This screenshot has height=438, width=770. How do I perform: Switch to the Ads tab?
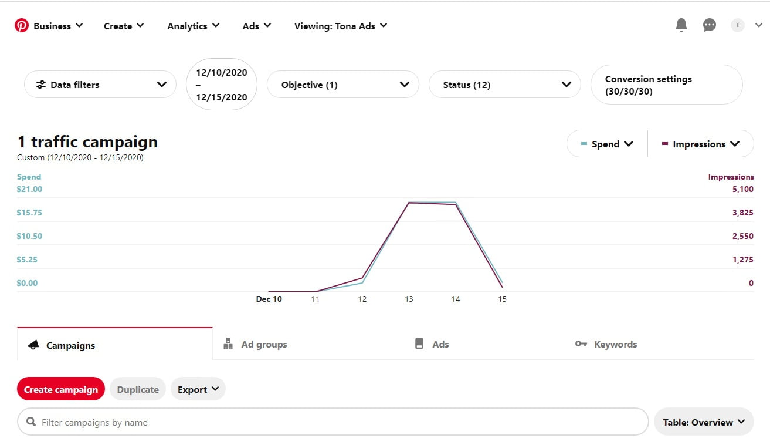(432, 345)
